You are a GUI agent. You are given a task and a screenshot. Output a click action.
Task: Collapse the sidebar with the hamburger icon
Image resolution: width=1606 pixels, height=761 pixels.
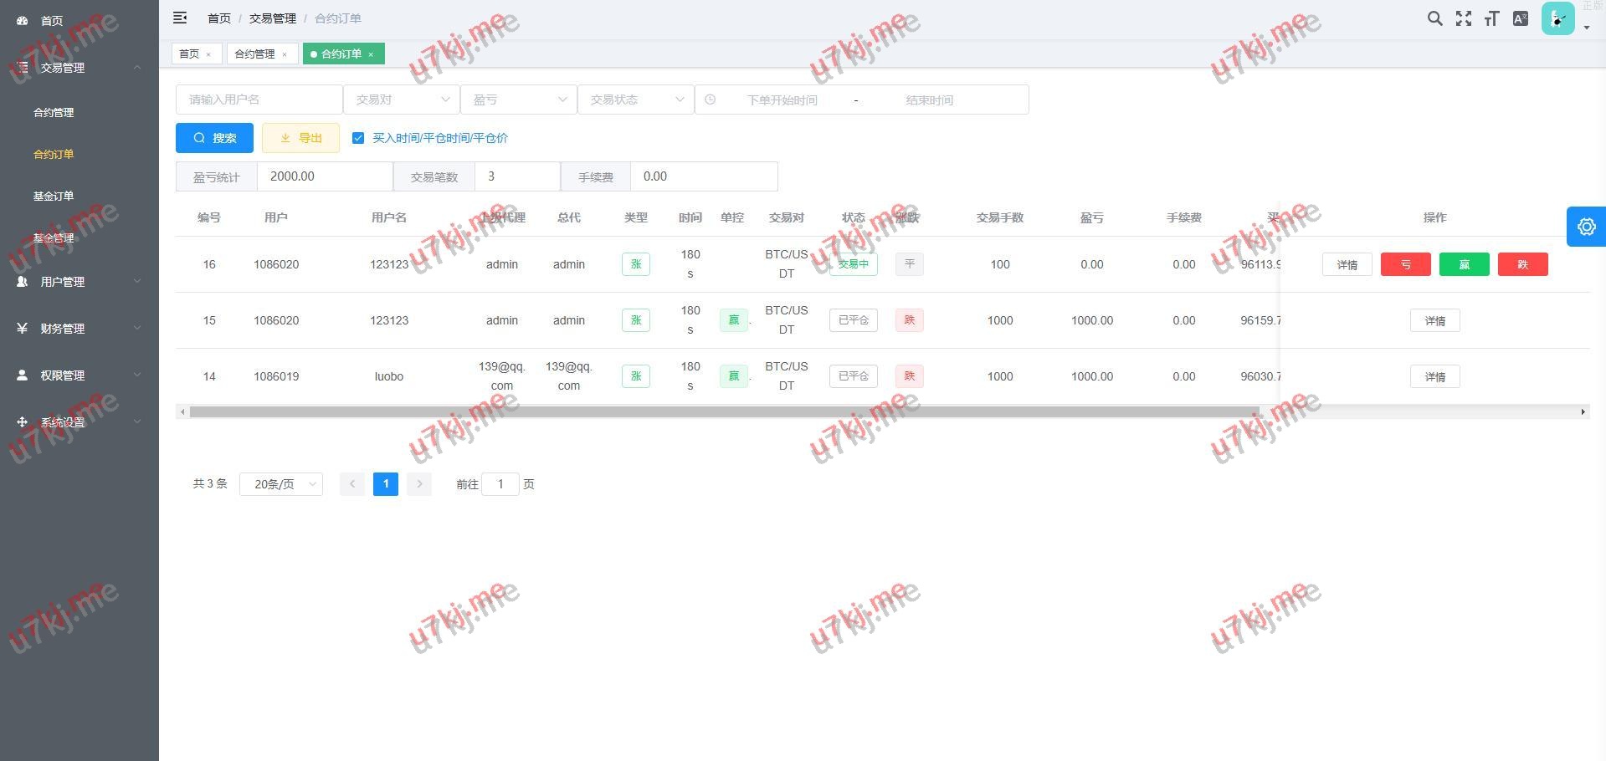(x=180, y=18)
